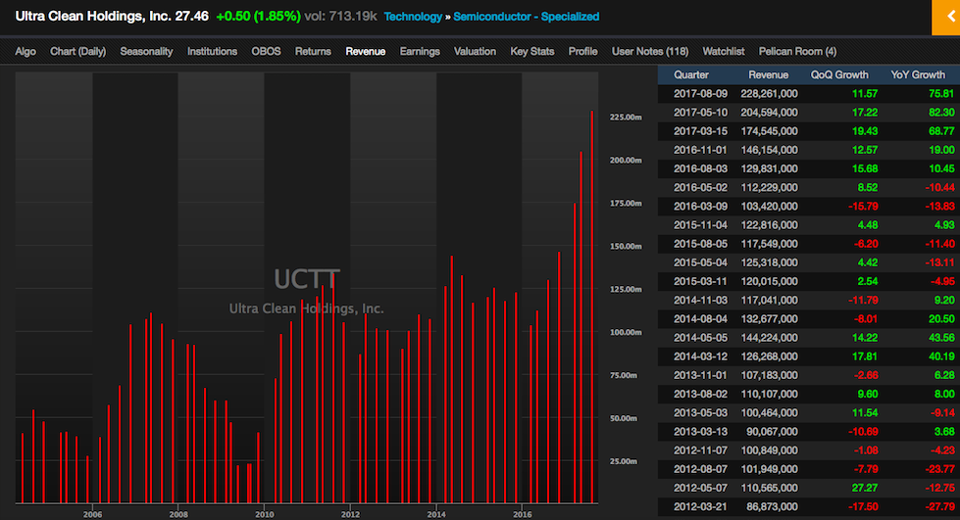This screenshot has width=960, height=520.
Task: Click QoQ growth value -15.79
Action: tap(863, 207)
